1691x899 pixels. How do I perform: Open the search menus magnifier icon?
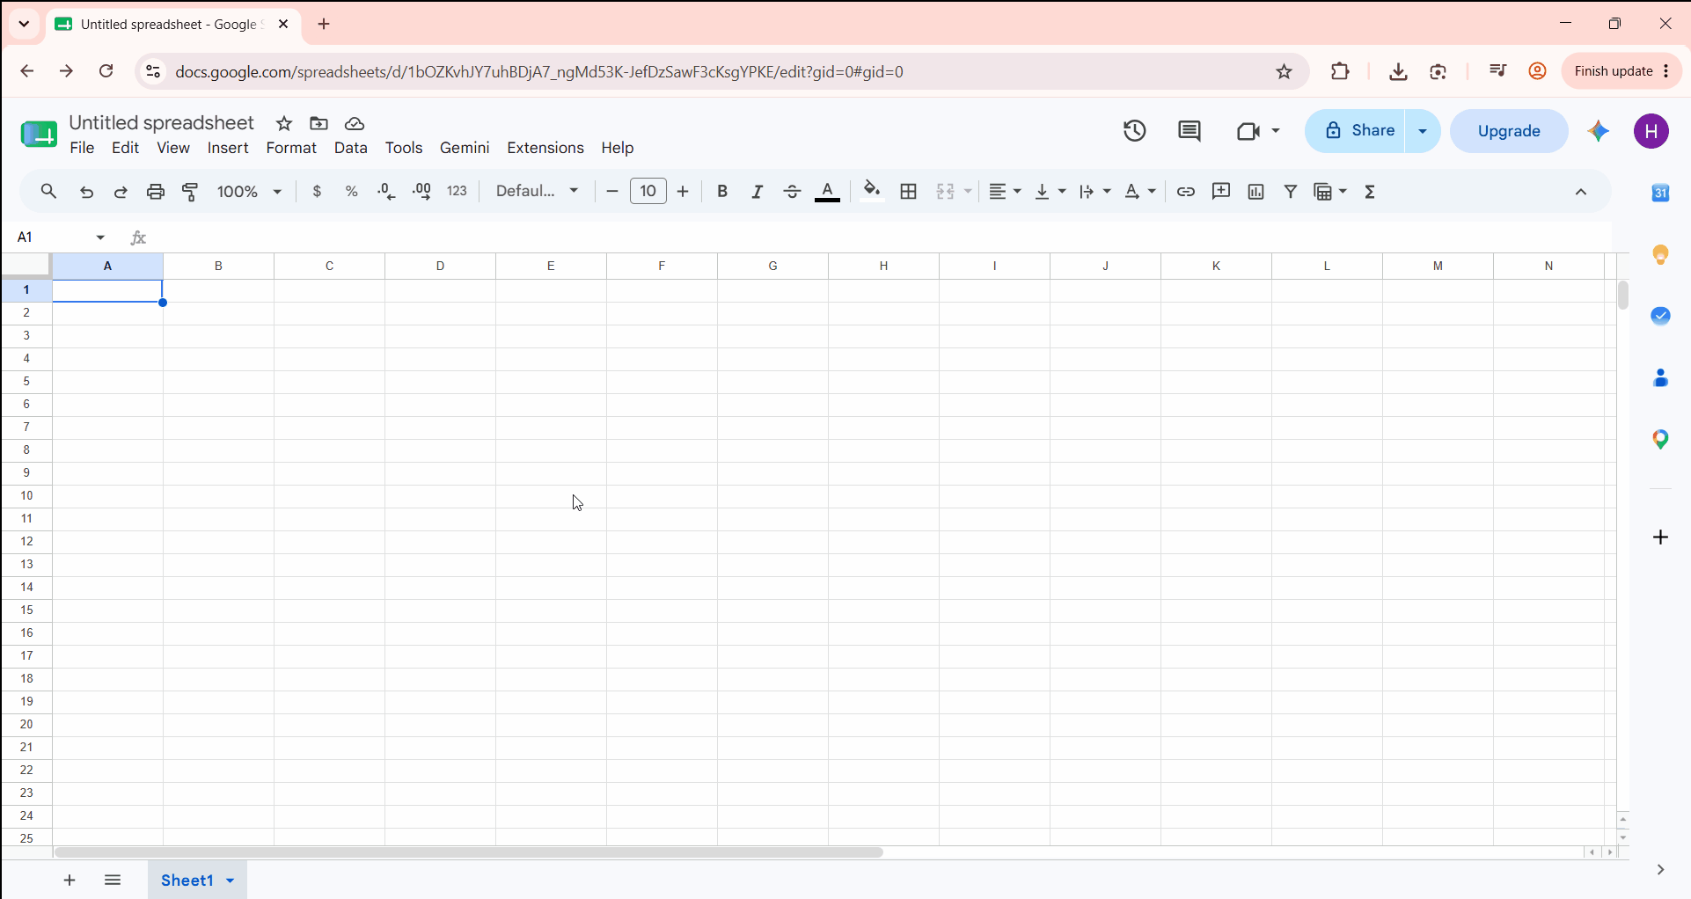point(48,191)
